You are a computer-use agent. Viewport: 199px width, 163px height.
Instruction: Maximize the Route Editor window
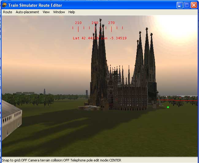[x=187, y=5]
